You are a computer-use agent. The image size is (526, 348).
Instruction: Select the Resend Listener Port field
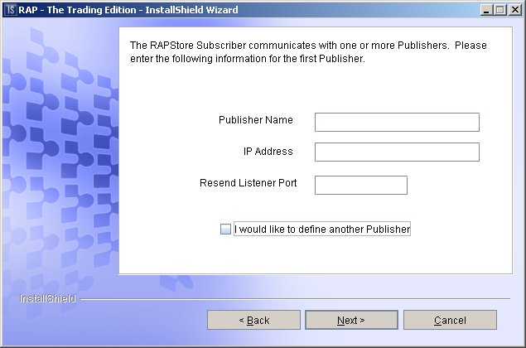pyautogui.click(x=361, y=185)
